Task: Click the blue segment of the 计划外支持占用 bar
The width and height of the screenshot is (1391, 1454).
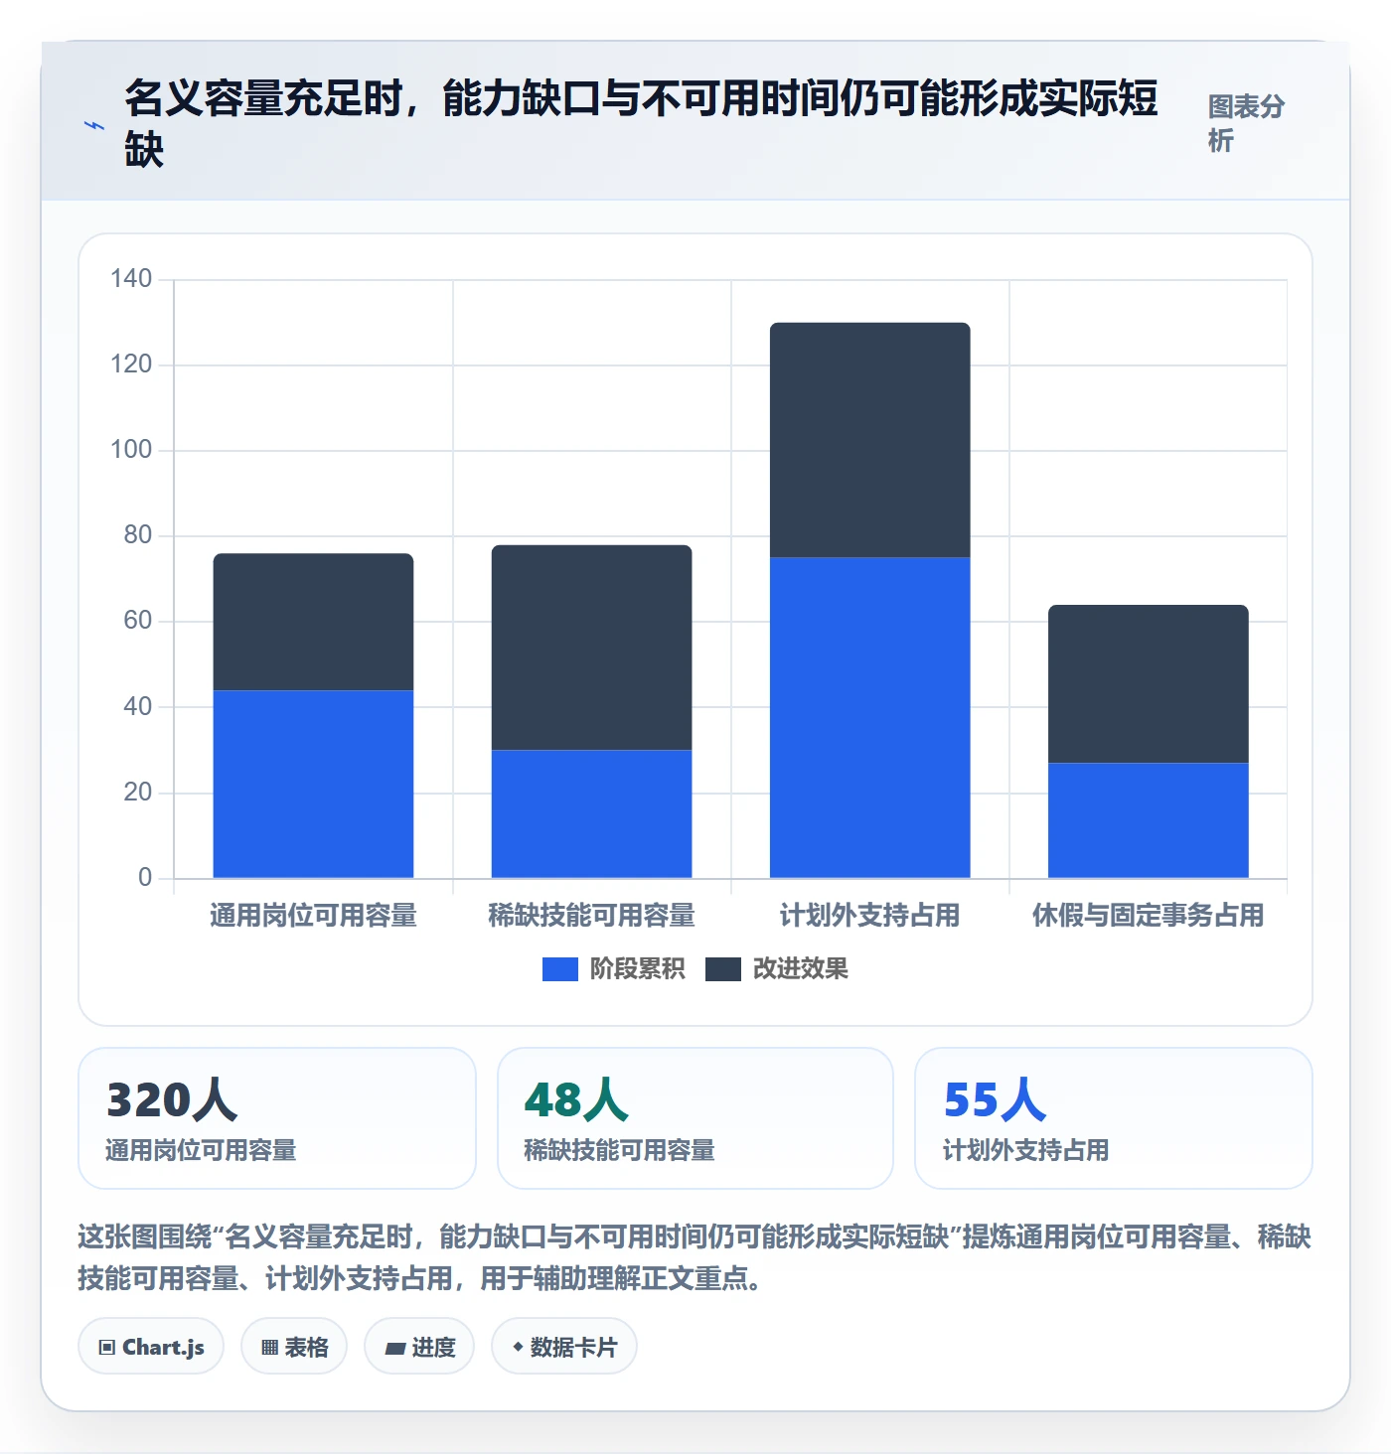Action: coord(869,718)
